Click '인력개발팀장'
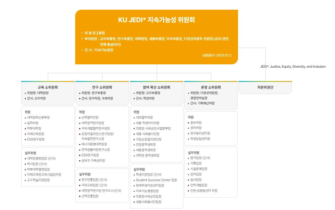The height and width of the screenshot is (210, 335). coord(199,185)
